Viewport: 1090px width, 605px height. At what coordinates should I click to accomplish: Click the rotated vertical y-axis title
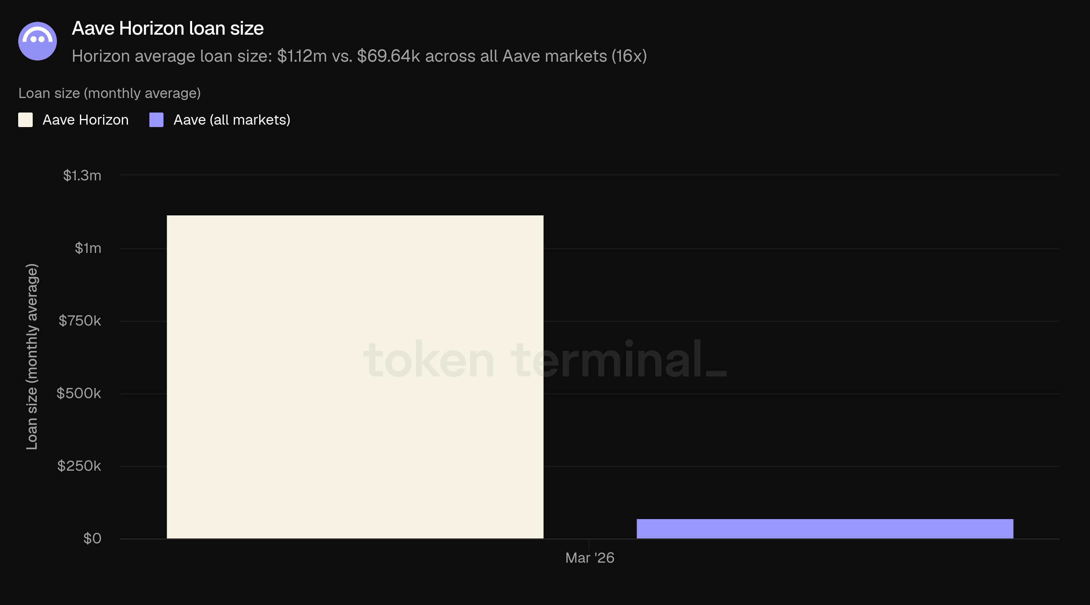pyautogui.click(x=32, y=357)
